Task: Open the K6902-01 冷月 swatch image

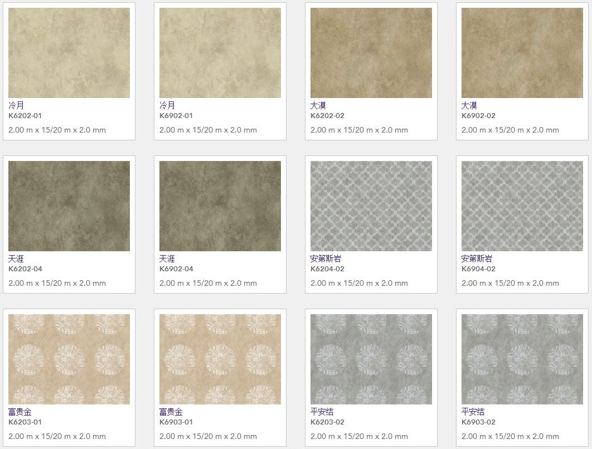Action: click(x=220, y=53)
